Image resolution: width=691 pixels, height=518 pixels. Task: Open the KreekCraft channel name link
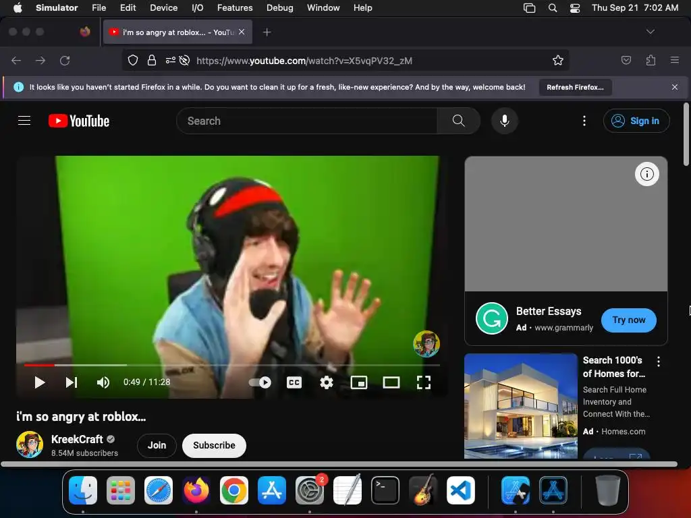point(77,439)
